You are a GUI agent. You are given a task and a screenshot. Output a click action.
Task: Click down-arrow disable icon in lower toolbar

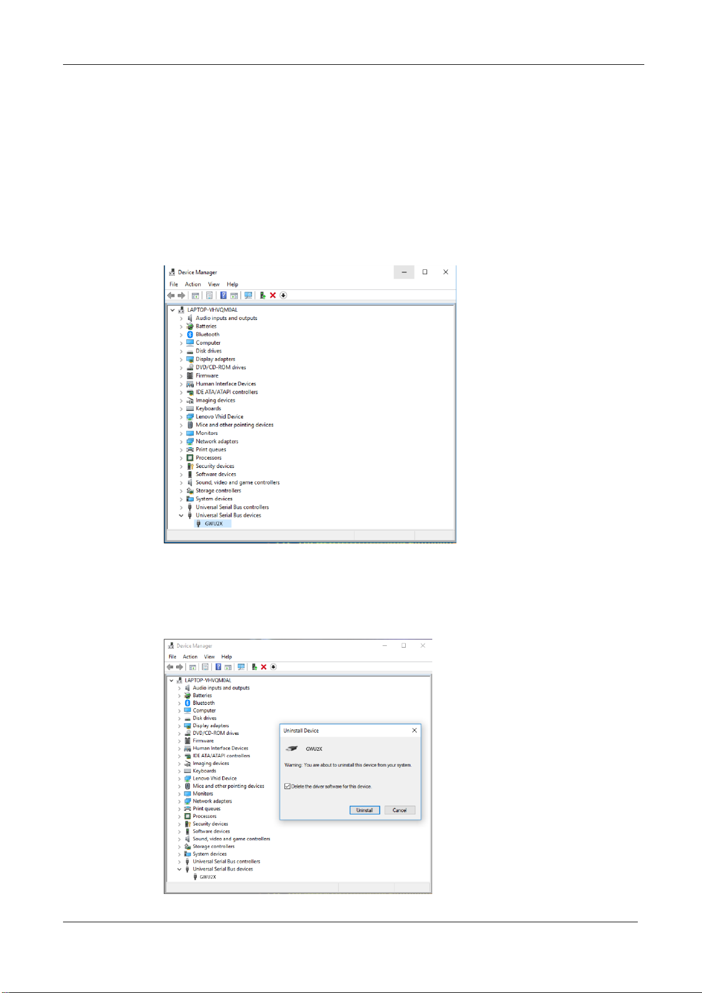click(x=273, y=667)
